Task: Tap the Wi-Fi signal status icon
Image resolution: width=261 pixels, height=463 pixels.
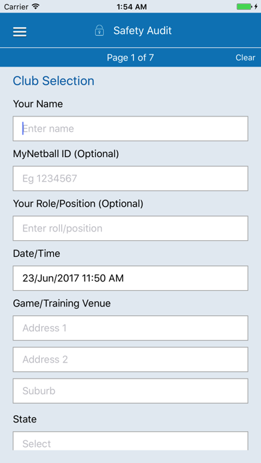Action: (x=36, y=7)
